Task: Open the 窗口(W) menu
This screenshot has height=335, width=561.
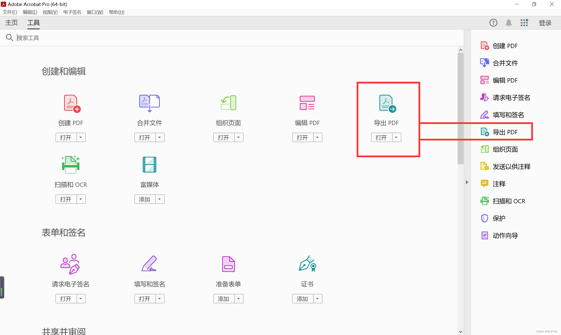Action: coord(95,12)
